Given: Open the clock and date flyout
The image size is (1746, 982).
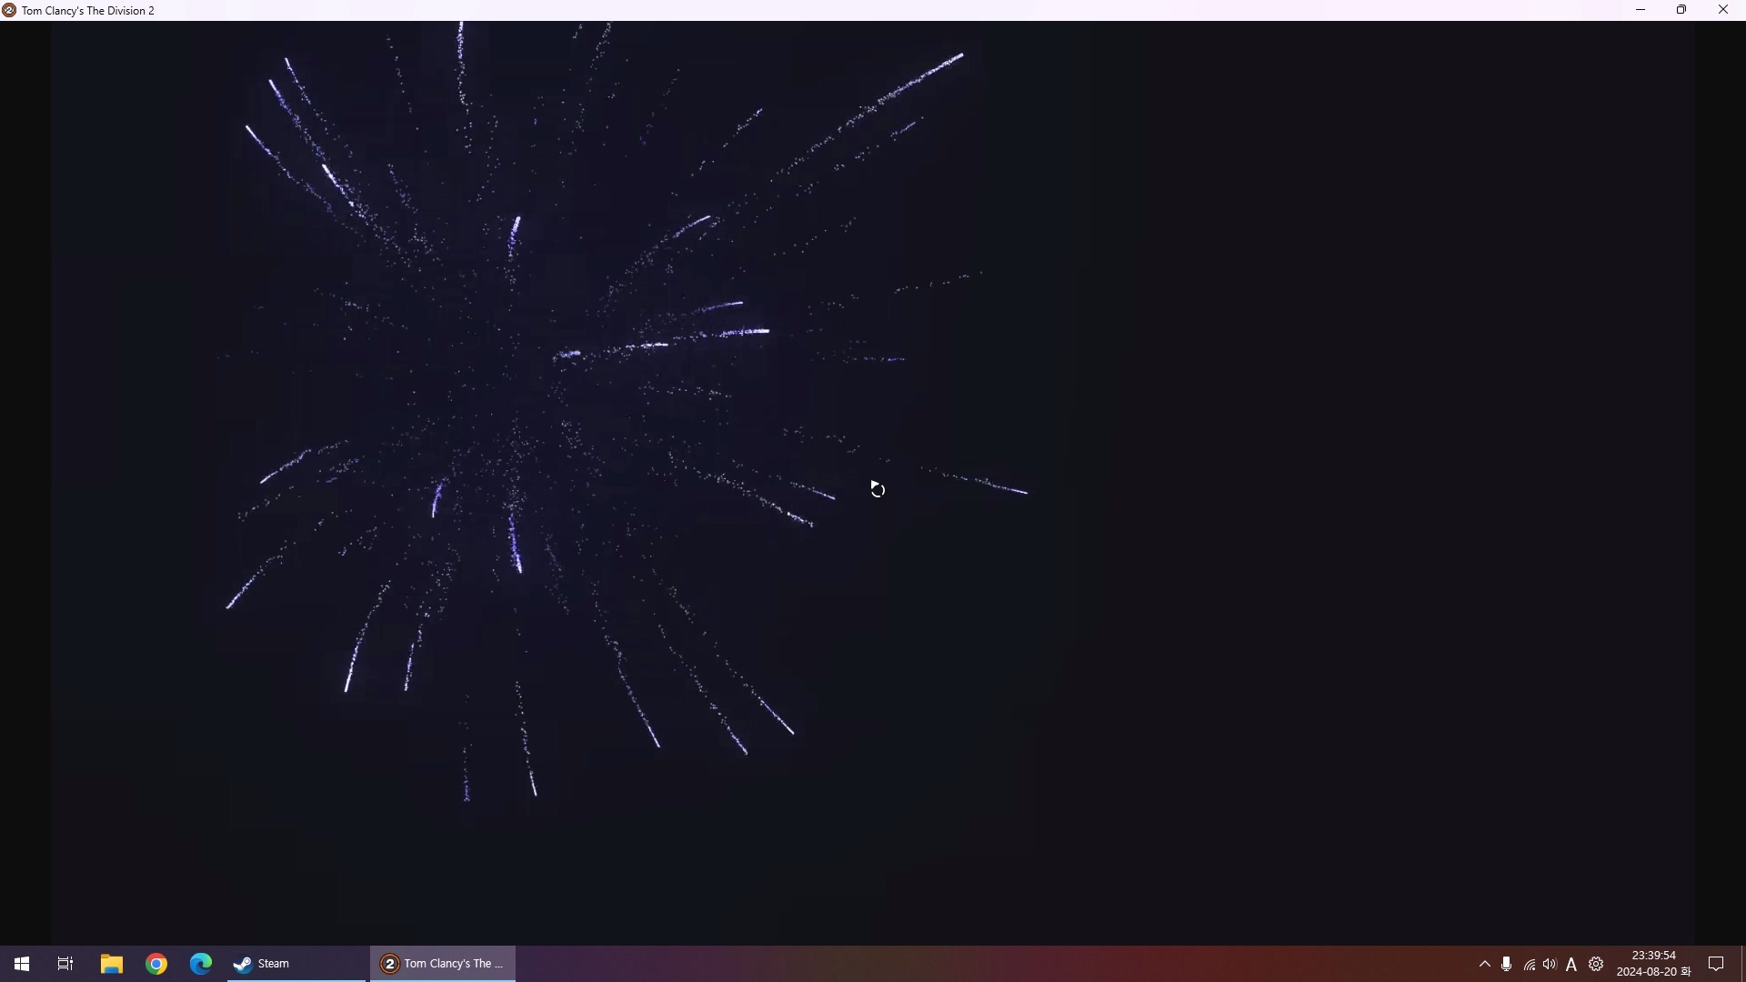Looking at the screenshot, I should 1653,964.
